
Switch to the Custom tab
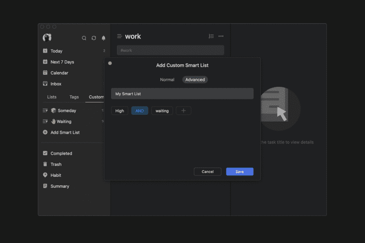pos(96,97)
